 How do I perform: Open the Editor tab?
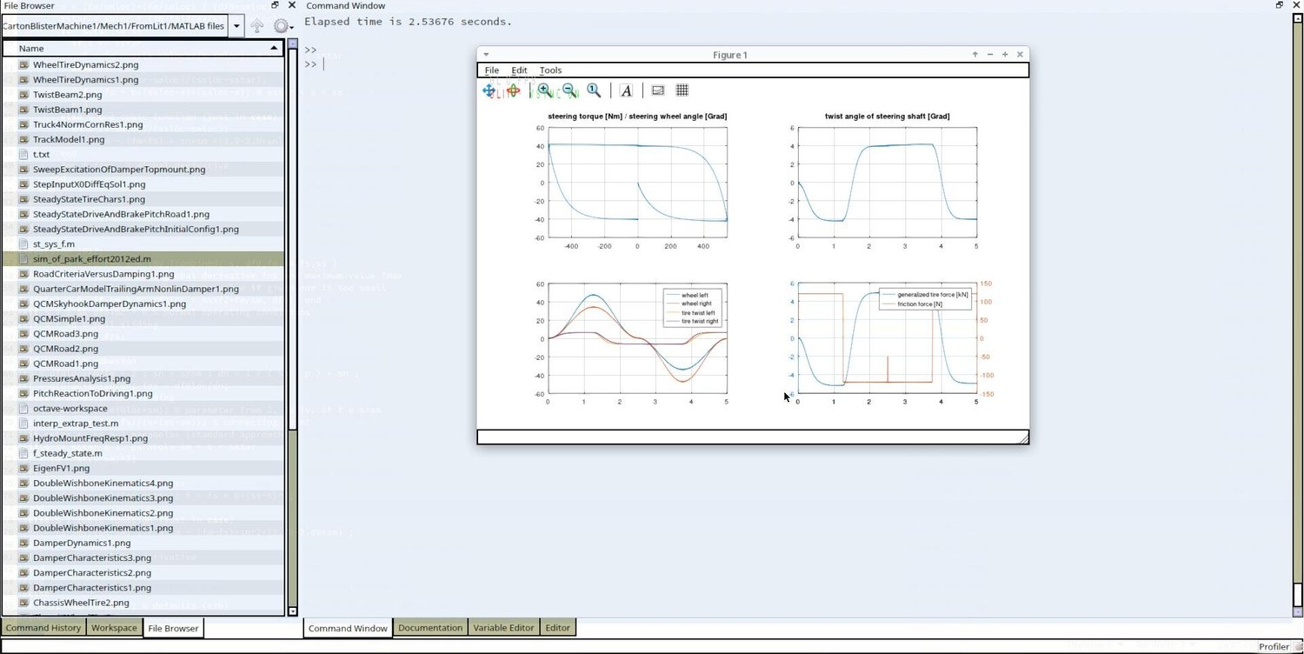tap(557, 628)
